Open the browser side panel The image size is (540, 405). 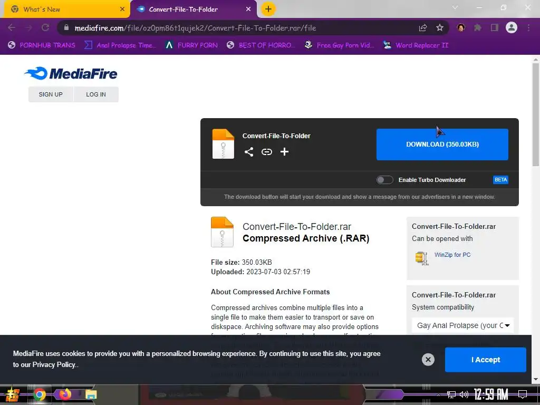pyautogui.click(x=495, y=27)
